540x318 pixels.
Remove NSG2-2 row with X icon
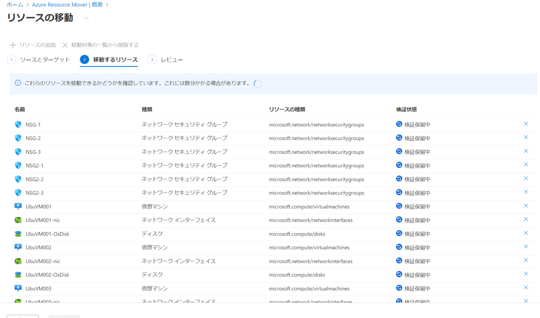[526, 178]
